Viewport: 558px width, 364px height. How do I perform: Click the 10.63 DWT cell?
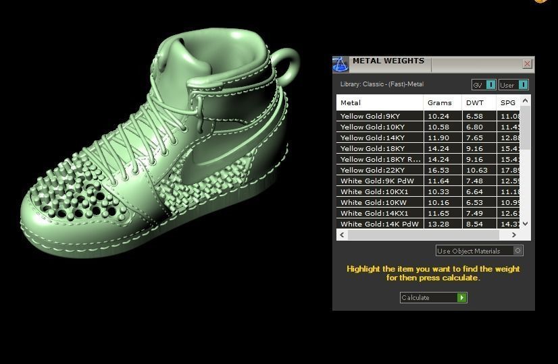(x=479, y=170)
